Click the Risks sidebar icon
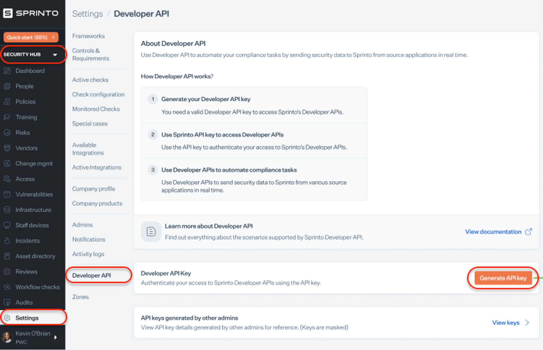 coord(7,133)
